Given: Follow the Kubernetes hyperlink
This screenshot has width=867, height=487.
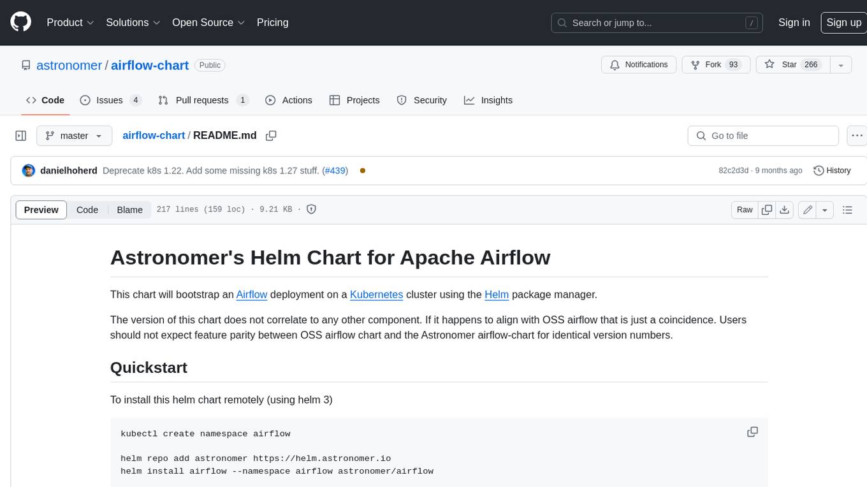Looking at the screenshot, I should [x=376, y=294].
